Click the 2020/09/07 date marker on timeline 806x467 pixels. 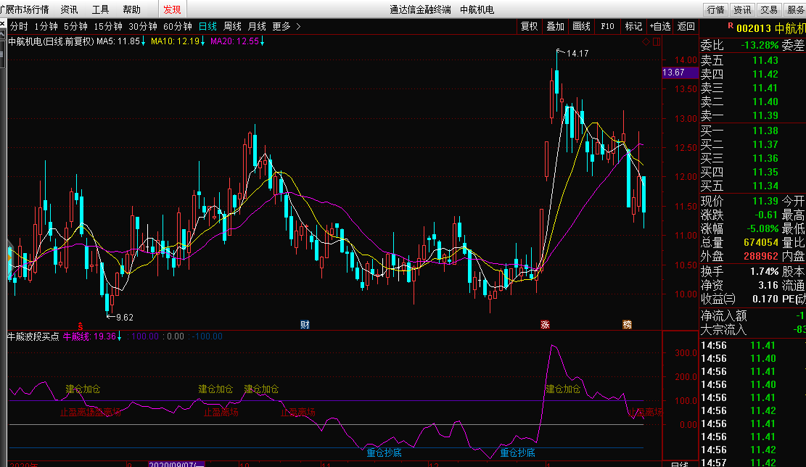click(178, 463)
